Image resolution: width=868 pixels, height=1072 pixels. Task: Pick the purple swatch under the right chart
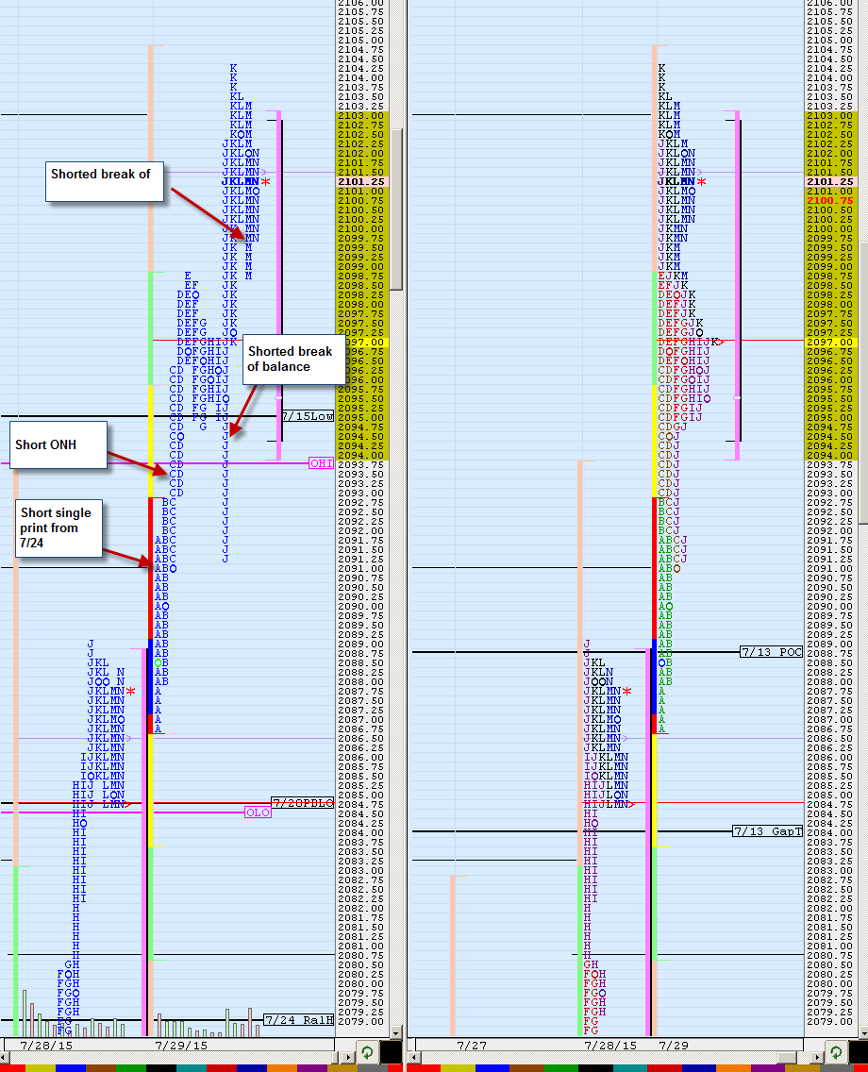(768, 1068)
